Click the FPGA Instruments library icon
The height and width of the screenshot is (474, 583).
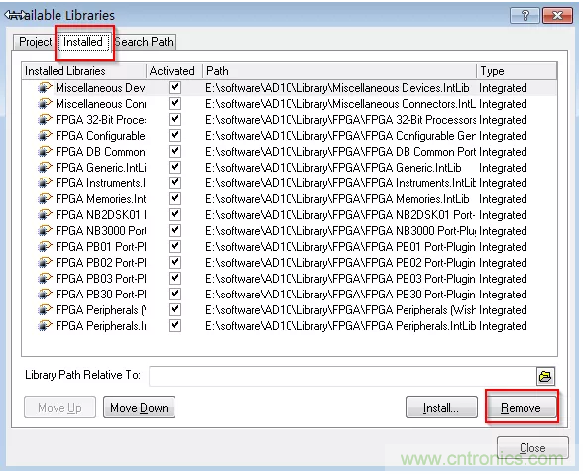(x=45, y=183)
